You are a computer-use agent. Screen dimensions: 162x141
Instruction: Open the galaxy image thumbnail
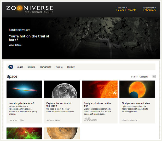[24, 89]
